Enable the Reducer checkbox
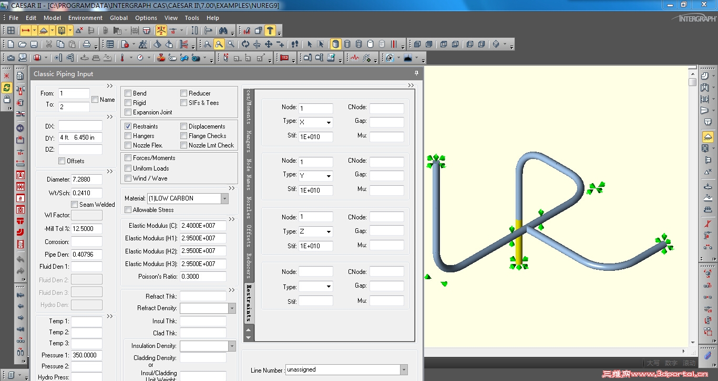The height and width of the screenshot is (381, 718). point(184,93)
